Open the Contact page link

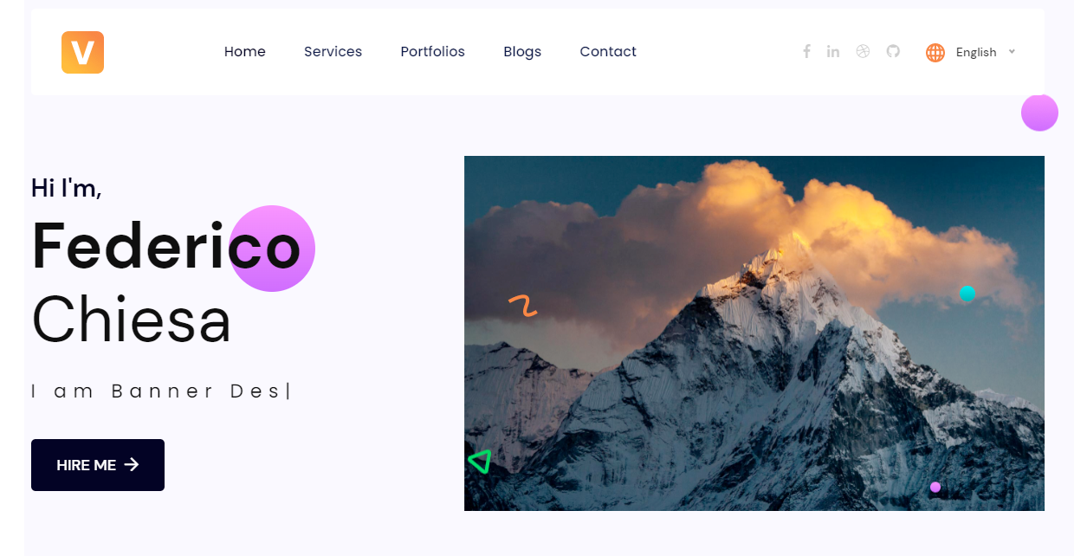coord(608,52)
